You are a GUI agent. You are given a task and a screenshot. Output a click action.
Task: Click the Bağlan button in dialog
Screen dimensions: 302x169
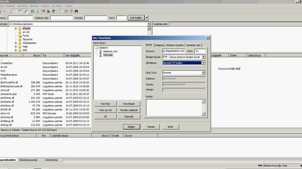tap(132, 127)
